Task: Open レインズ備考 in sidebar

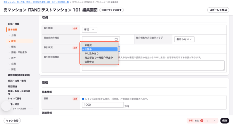Action: coord(15,99)
